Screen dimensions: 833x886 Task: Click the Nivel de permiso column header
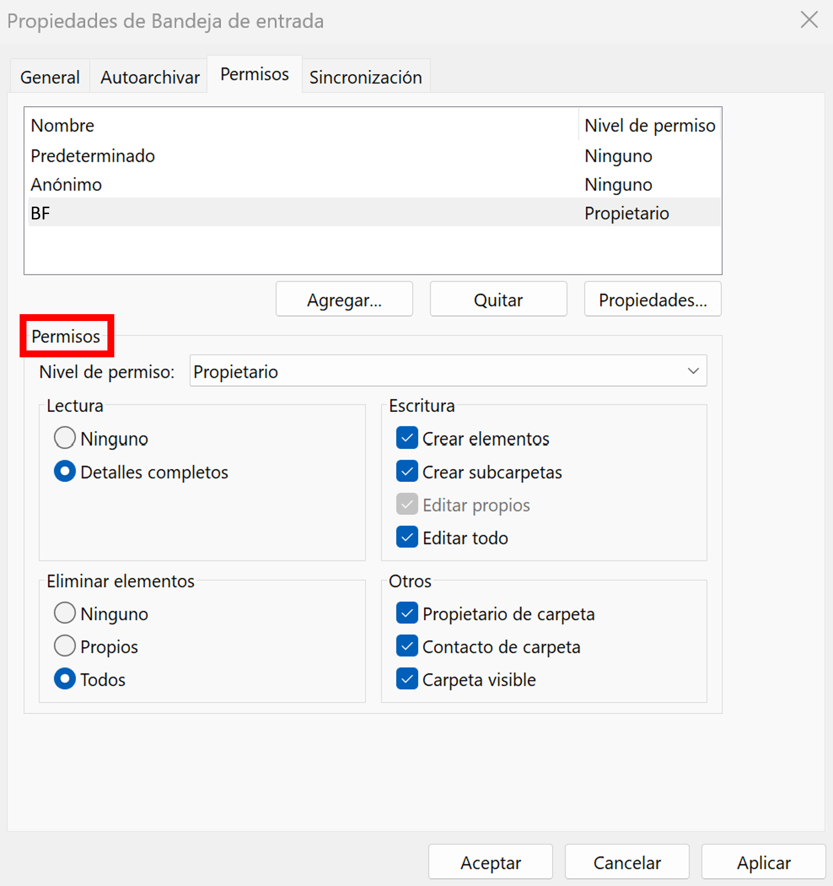[650, 125]
